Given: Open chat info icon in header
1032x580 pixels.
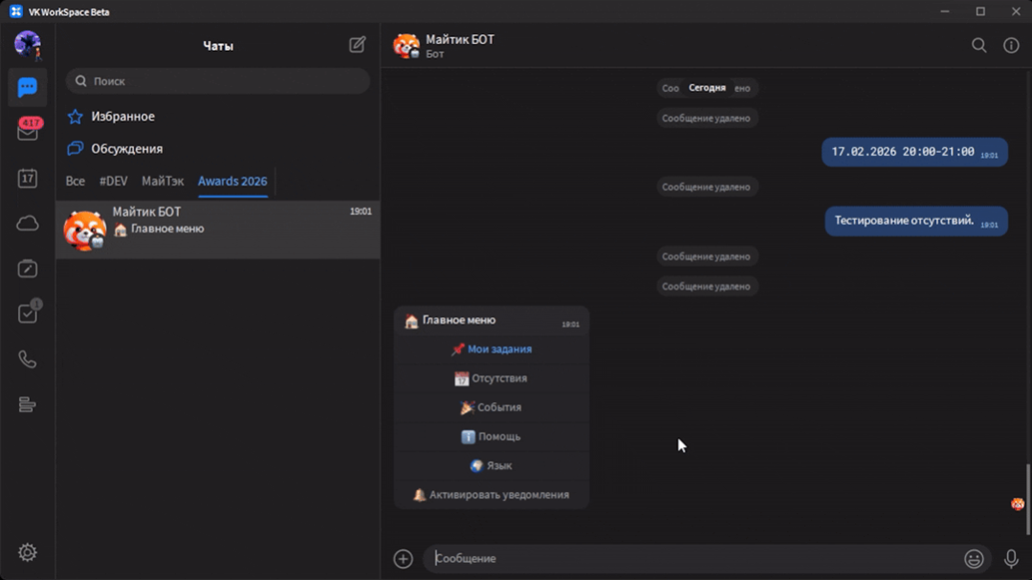Looking at the screenshot, I should point(1011,45).
